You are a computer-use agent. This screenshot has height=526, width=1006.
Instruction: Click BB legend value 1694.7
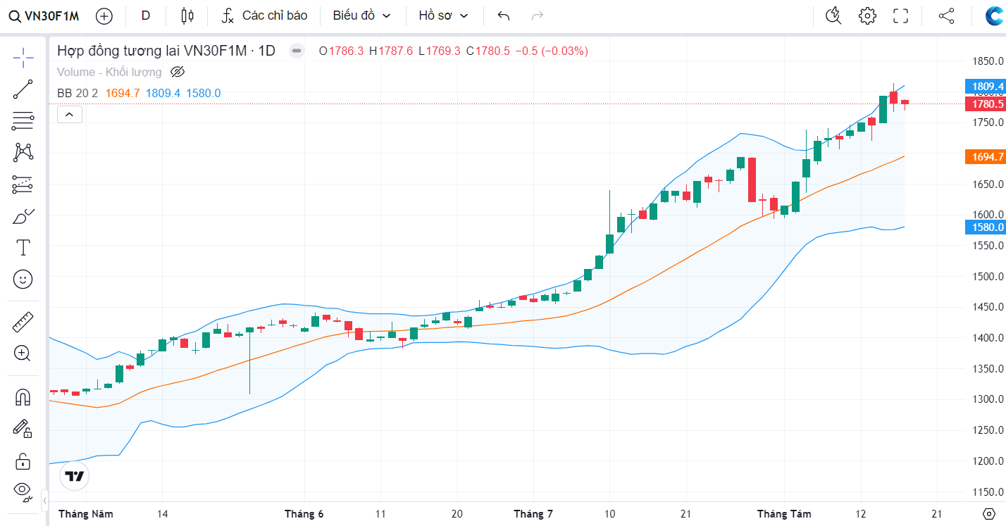click(123, 93)
